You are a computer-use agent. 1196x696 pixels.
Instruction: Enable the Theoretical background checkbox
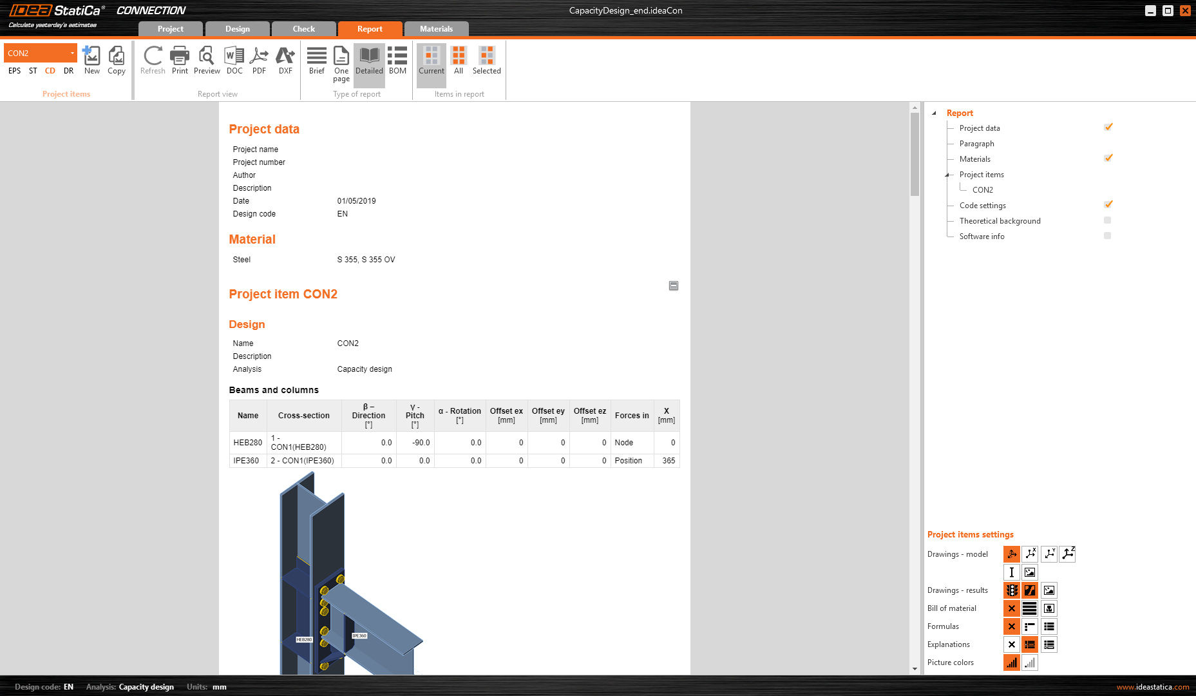(x=1108, y=220)
